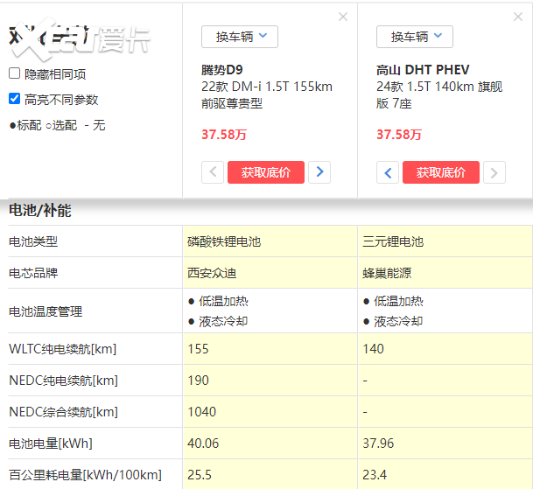533x489 pixels.
Task: Click the 标配 选配 无 legend text
Action: click(58, 125)
